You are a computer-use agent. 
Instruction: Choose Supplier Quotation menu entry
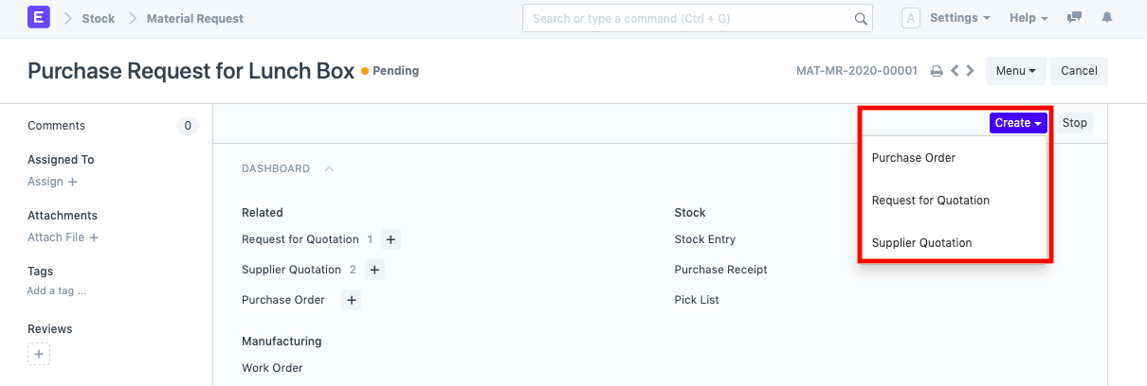pos(921,243)
